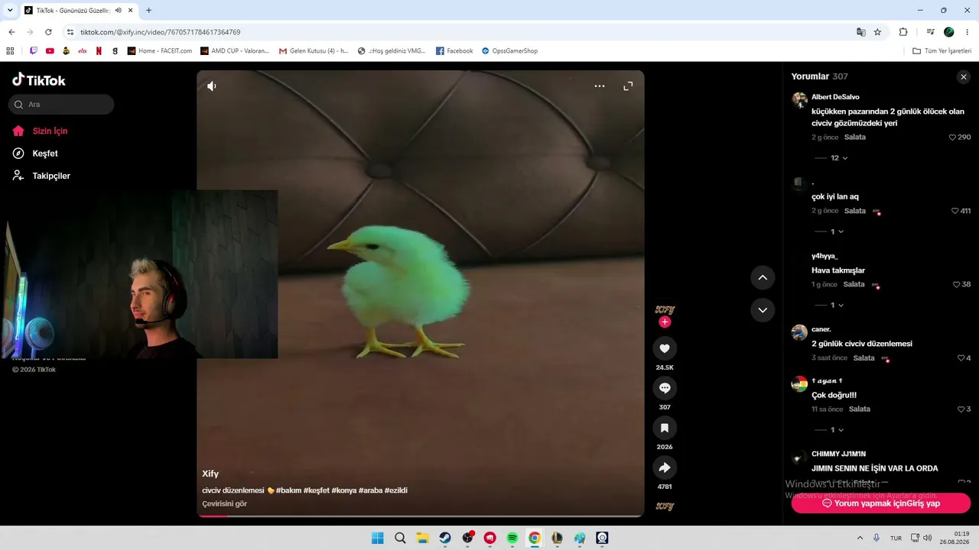Open the taskbar volume control

tap(927, 538)
